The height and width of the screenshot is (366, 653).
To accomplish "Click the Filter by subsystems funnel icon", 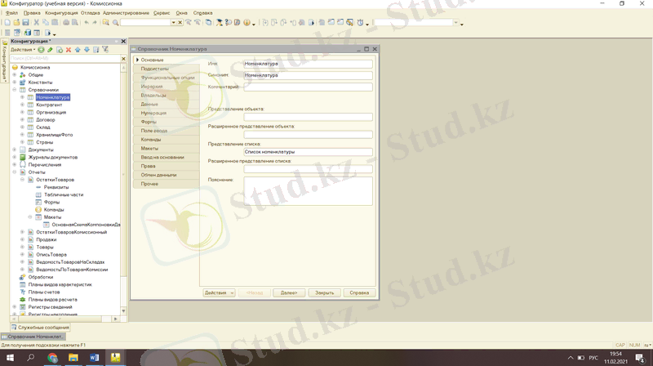I will [x=105, y=50].
